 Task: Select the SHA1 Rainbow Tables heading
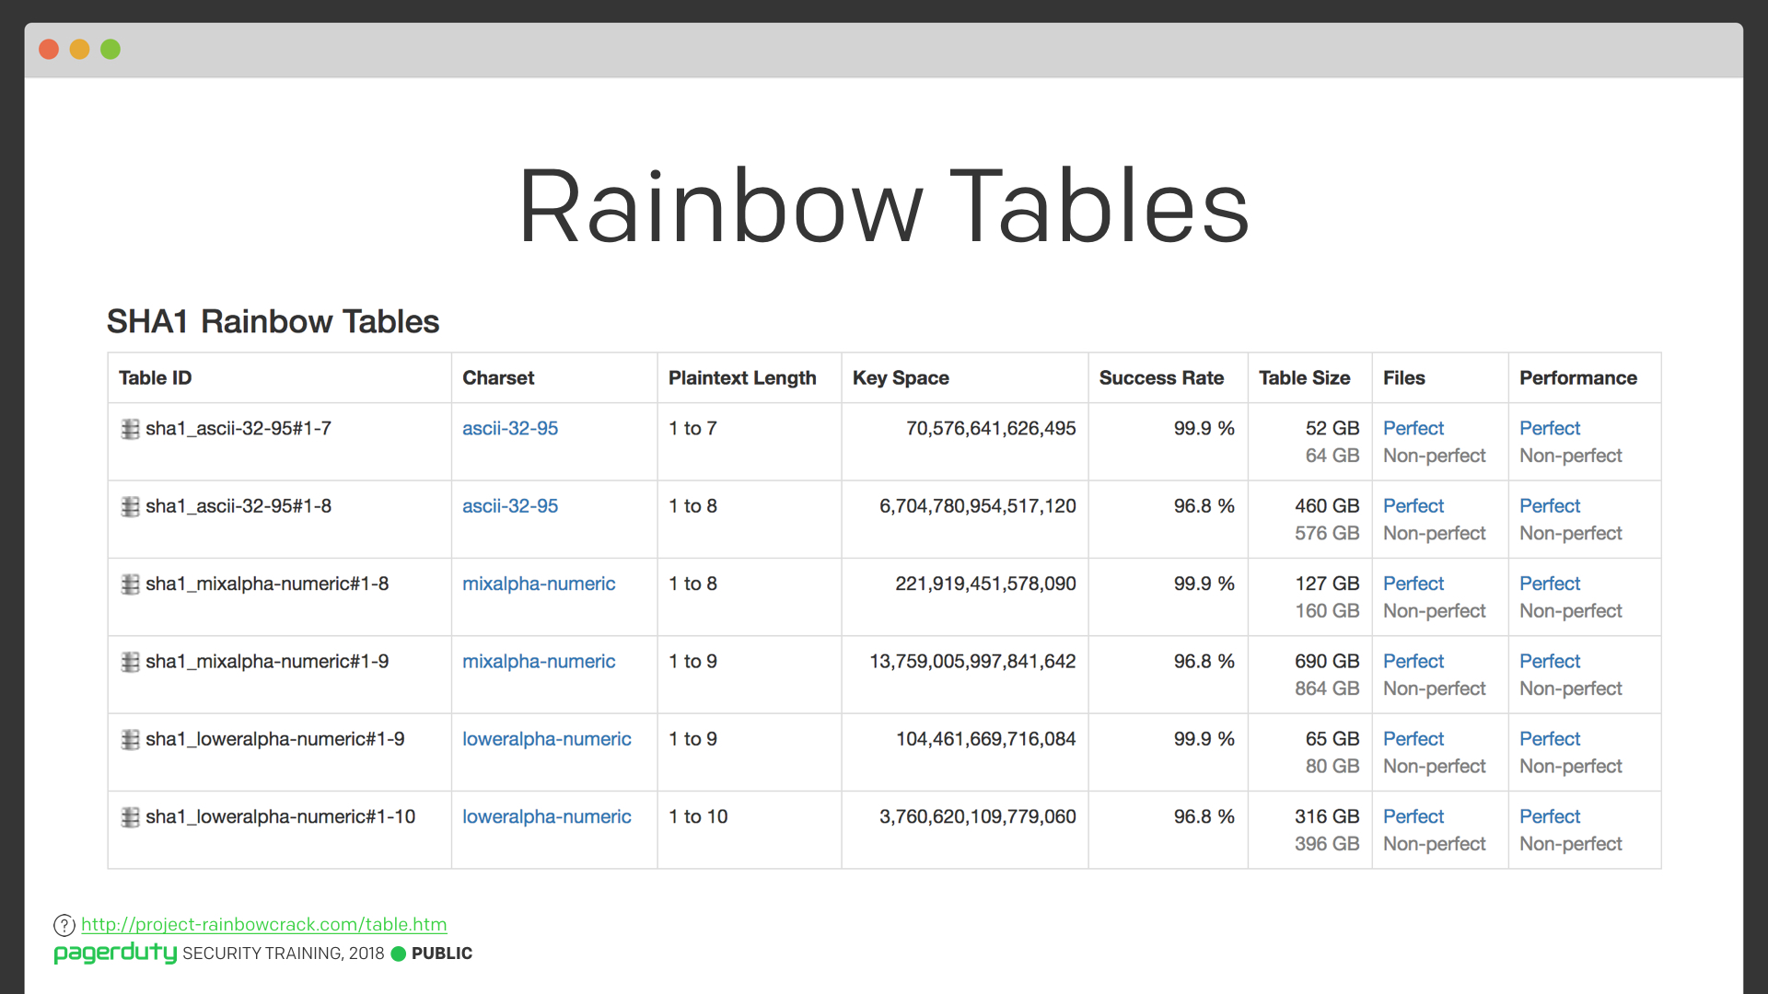273,321
